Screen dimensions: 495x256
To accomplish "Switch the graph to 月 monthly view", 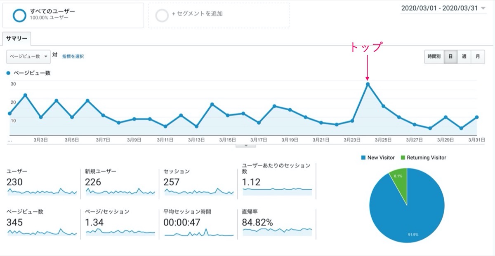I will pyautogui.click(x=478, y=57).
